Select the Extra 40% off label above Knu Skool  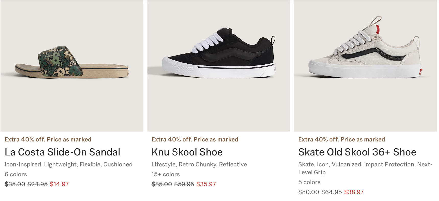(195, 139)
